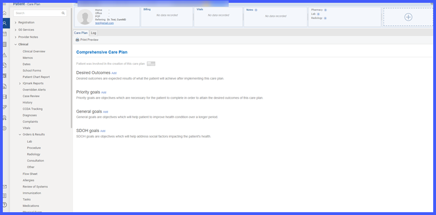Click the round icon next to Lab in the header
The image size is (436, 215).
click(x=318, y=14)
